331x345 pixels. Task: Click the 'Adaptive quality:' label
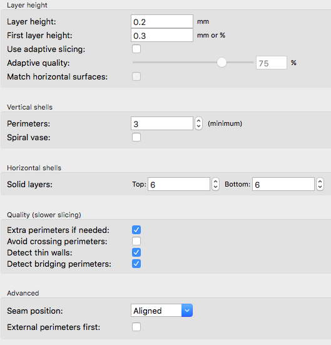[38, 63]
